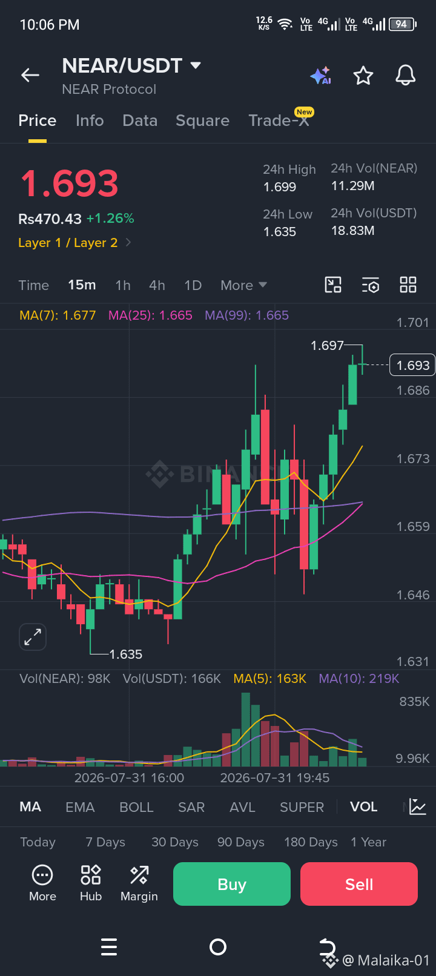This screenshot has height=976, width=436.
Task: Tap the MA(99): 1.665 legend
Action: (246, 315)
